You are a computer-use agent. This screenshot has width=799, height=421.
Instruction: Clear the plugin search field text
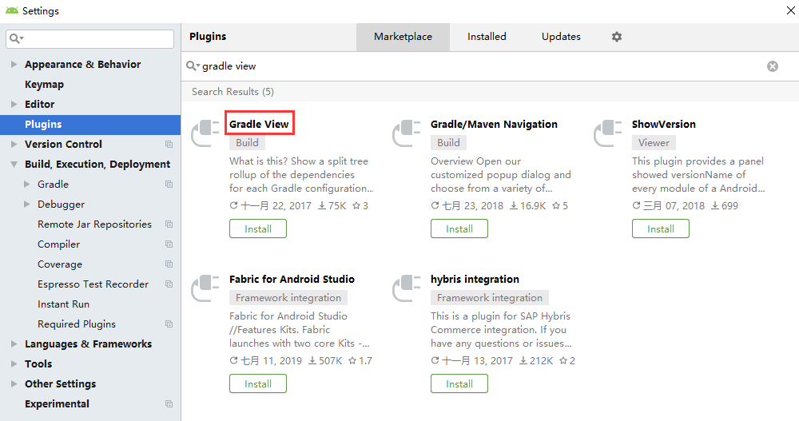tap(773, 66)
